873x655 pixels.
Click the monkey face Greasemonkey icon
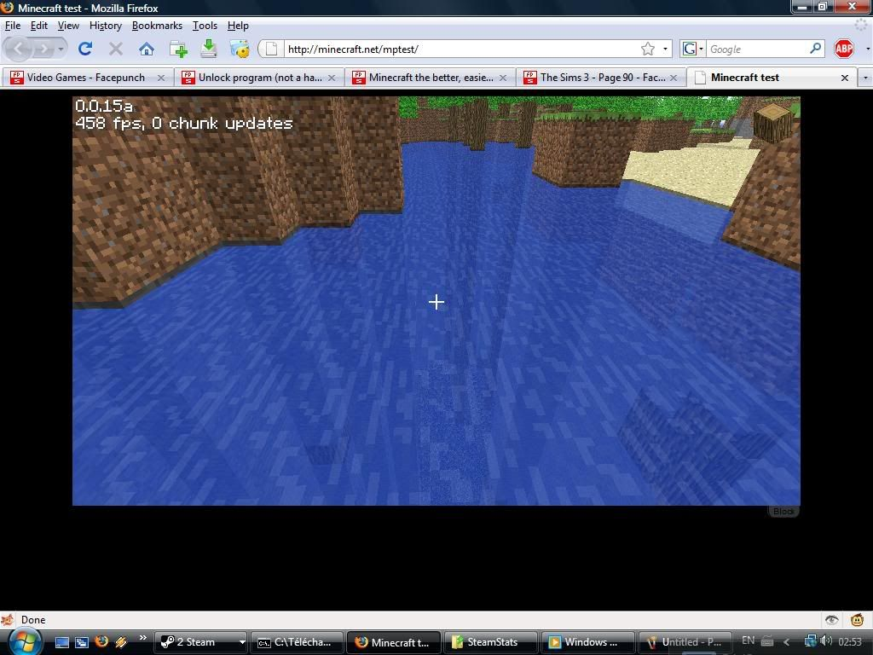[857, 620]
